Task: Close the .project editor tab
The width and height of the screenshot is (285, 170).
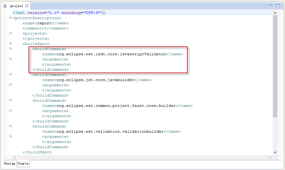Action: coord(27,6)
